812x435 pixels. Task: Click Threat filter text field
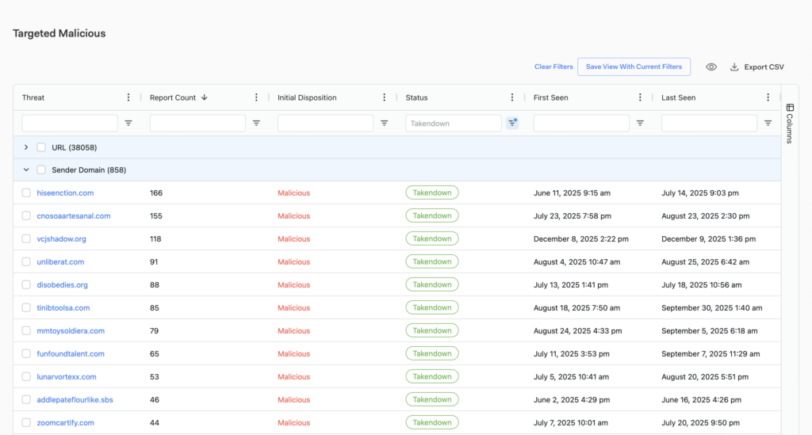coord(70,123)
